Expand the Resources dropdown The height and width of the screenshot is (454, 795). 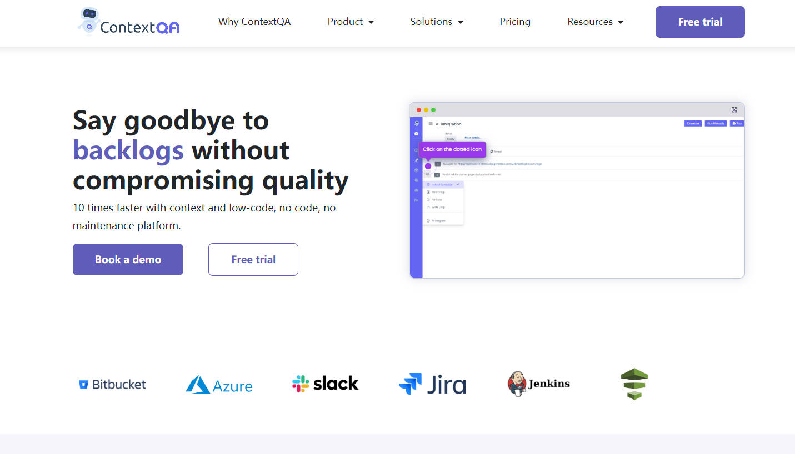[x=595, y=22]
